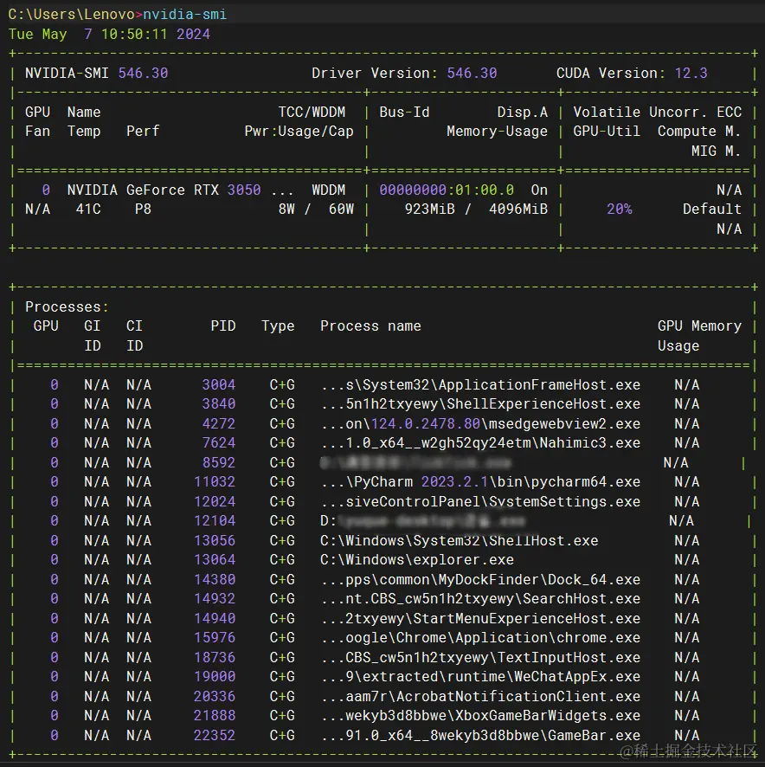Click the chrome.exe process entry

pos(481,638)
